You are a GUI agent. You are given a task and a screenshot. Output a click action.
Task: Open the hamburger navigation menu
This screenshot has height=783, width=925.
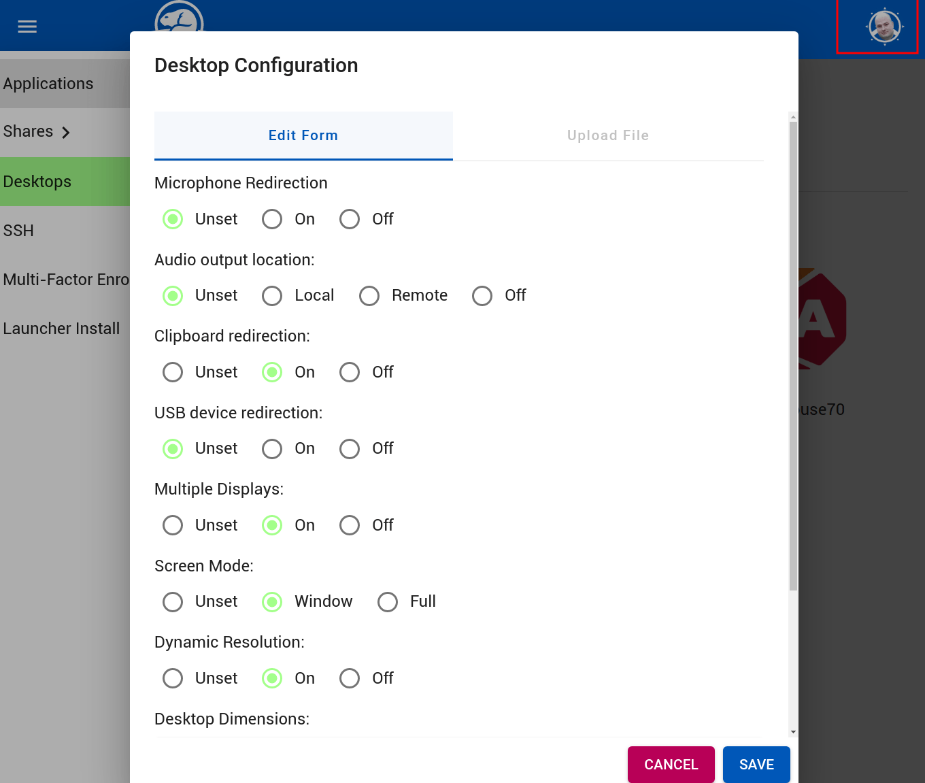click(x=27, y=27)
